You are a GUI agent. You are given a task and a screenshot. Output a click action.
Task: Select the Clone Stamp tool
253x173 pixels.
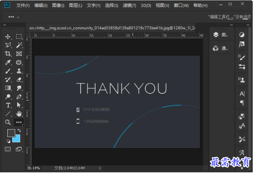(19, 71)
